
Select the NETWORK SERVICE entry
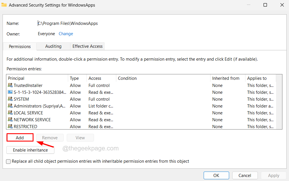141,120
